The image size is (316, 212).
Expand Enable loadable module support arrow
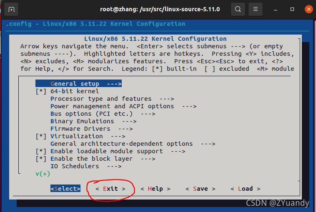tap(178, 151)
